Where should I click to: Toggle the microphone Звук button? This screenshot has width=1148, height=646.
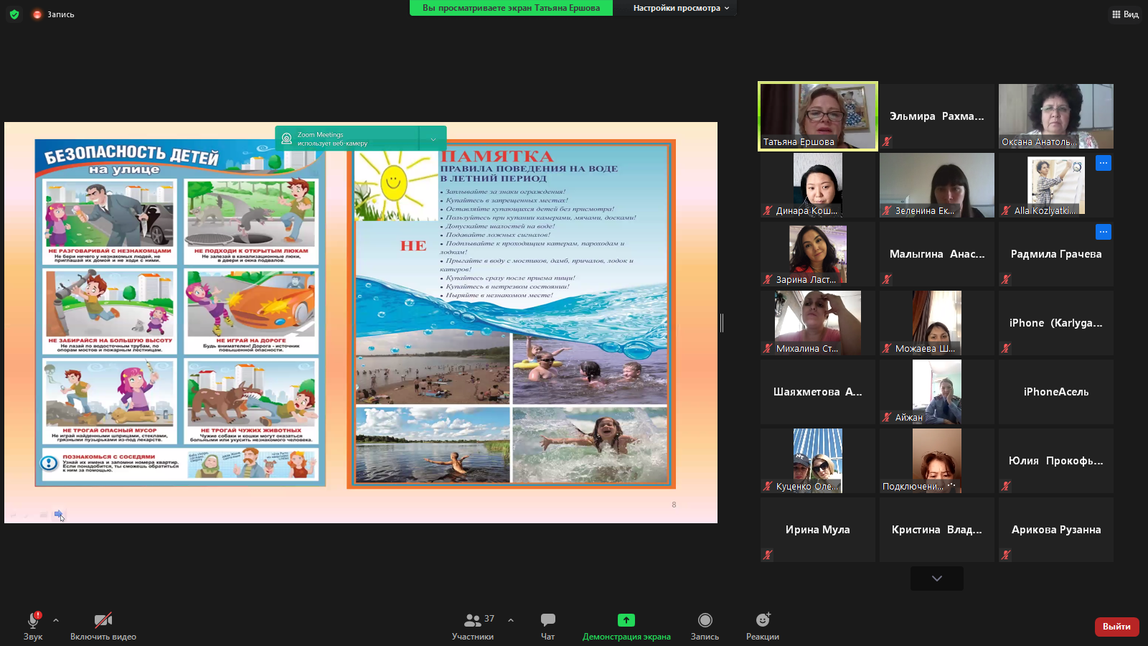pos(33,626)
